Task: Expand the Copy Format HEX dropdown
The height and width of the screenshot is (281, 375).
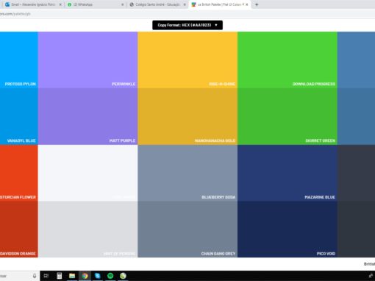Action: pyautogui.click(x=187, y=25)
